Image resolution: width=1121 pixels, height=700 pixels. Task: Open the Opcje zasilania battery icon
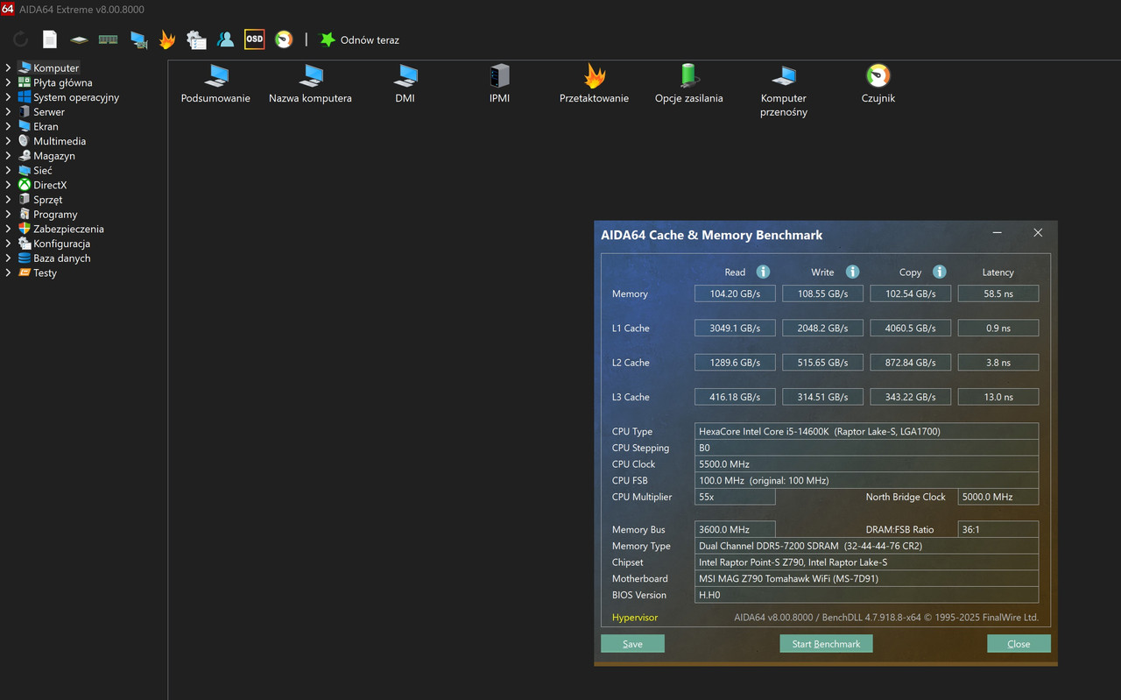(x=689, y=84)
